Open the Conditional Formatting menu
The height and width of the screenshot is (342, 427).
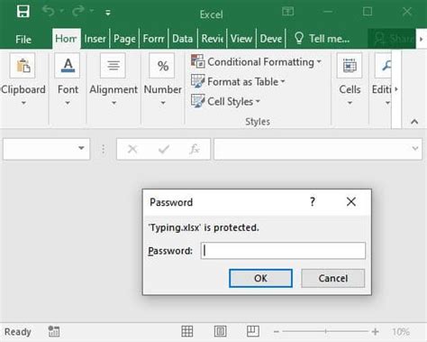[x=256, y=61]
